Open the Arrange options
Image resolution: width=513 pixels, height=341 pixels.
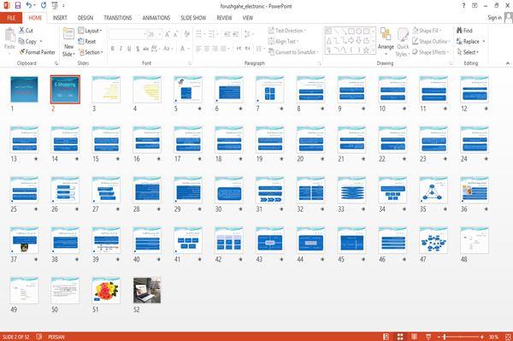point(386,41)
